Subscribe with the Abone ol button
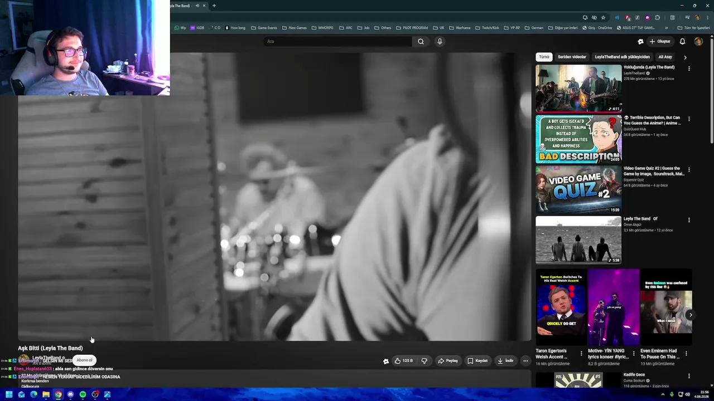This screenshot has width=714, height=401. coord(84,360)
